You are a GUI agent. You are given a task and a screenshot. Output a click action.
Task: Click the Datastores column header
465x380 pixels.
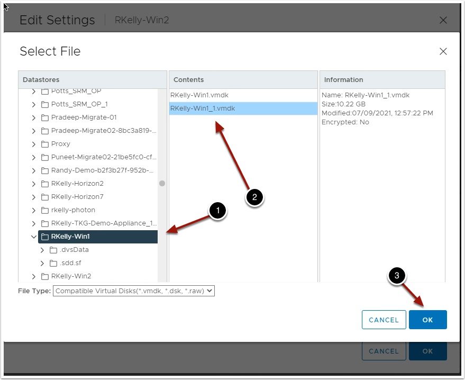tap(93, 80)
